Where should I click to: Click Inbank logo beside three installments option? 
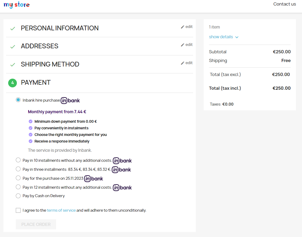[121, 170]
